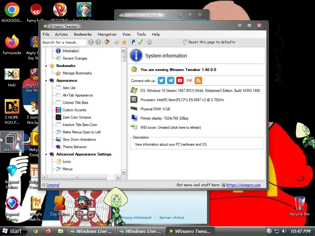Click the Back navigation arrow in toolbar
315x236 pixels.
[91, 42]
